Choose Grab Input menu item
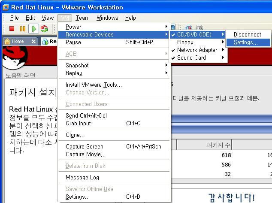This screenshot has width=272, height=203. [x=114, y=123]
